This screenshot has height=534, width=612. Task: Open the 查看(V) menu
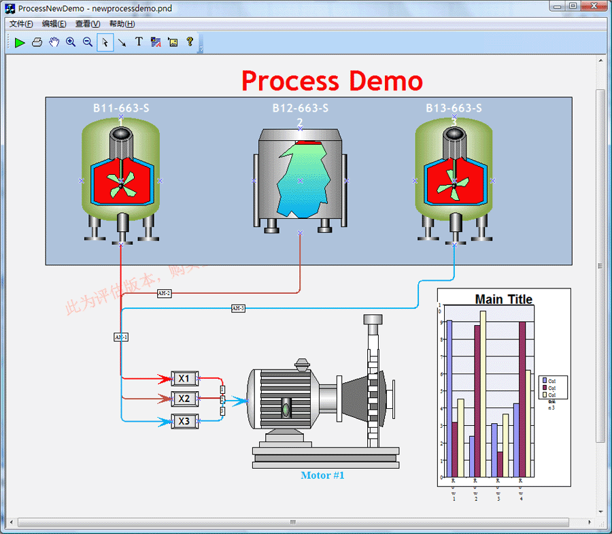point(88,24)
